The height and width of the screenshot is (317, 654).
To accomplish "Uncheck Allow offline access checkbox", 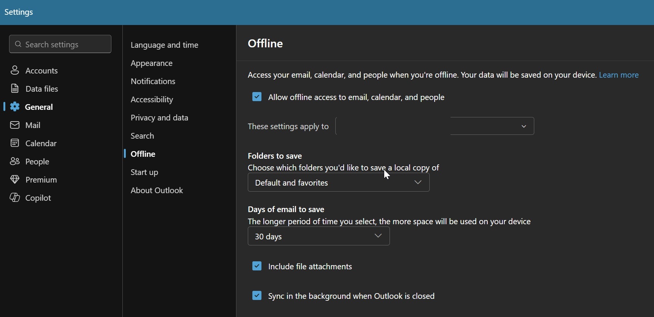I will (257, 97).
